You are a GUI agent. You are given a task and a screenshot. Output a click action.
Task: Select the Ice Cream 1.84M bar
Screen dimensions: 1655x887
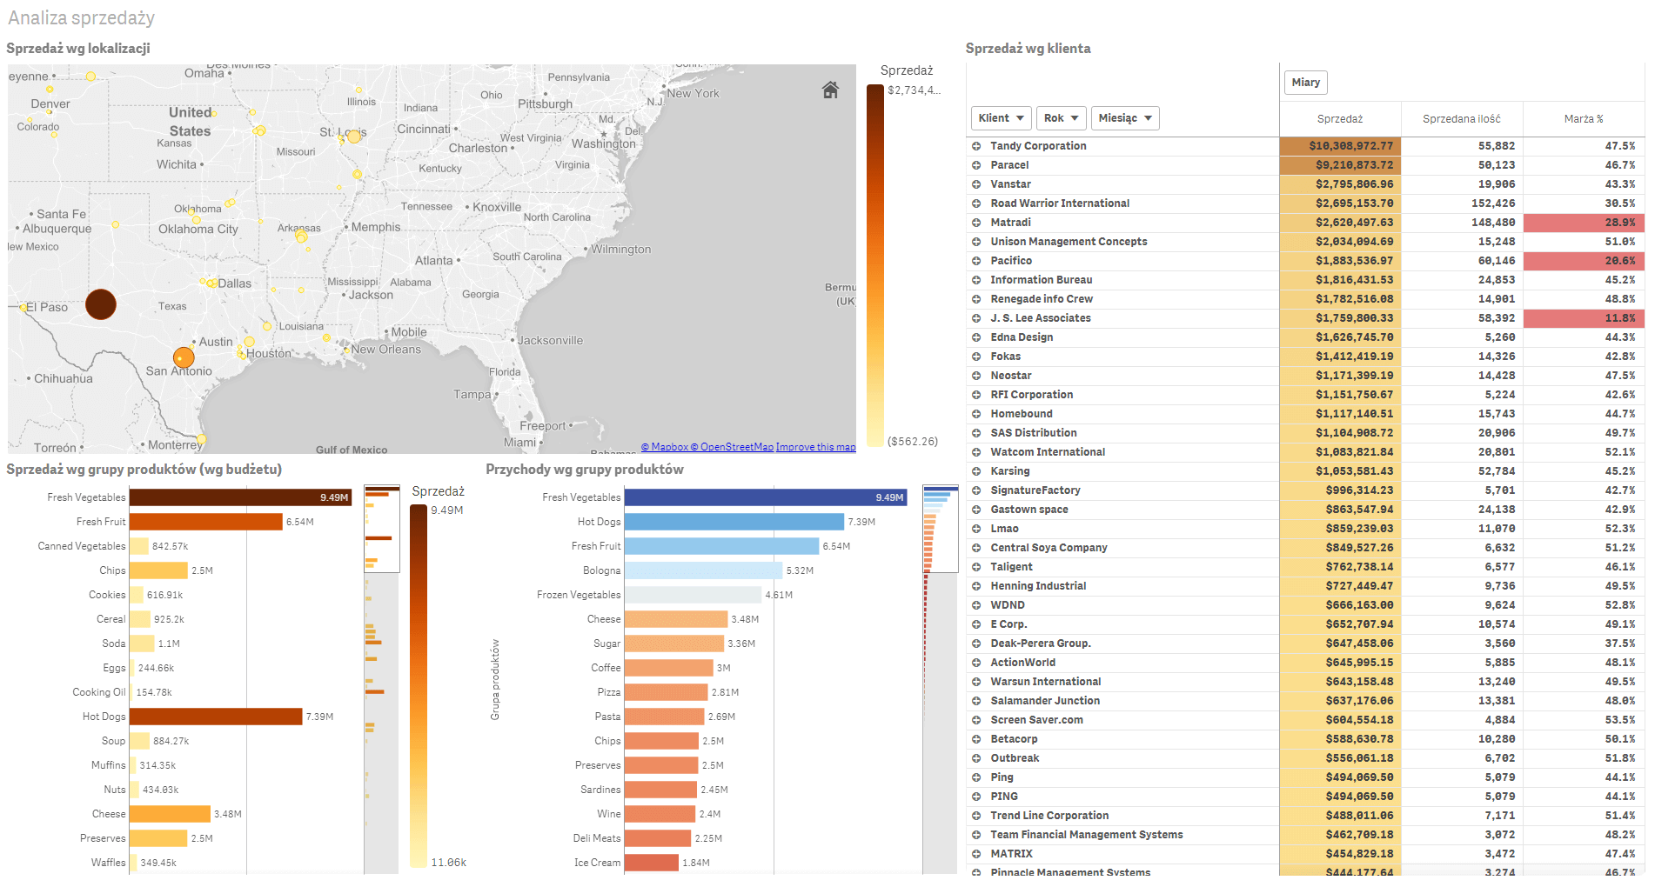coord(652,863)
